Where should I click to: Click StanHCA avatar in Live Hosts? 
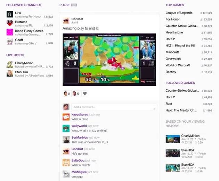10,73
